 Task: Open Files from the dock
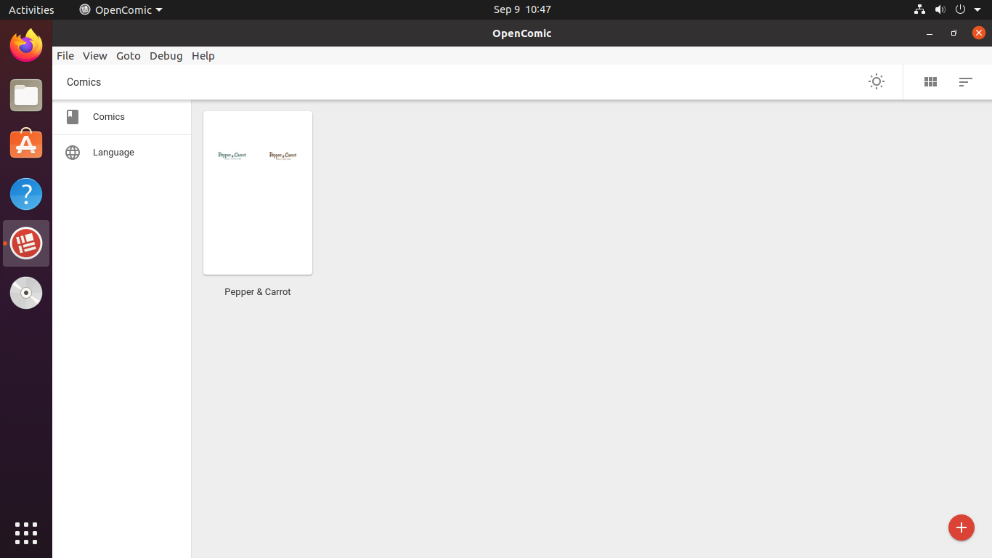point(26,95)
